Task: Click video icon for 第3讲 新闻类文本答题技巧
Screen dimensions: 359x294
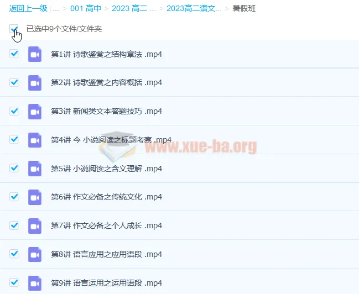Action: coord(35,112)
